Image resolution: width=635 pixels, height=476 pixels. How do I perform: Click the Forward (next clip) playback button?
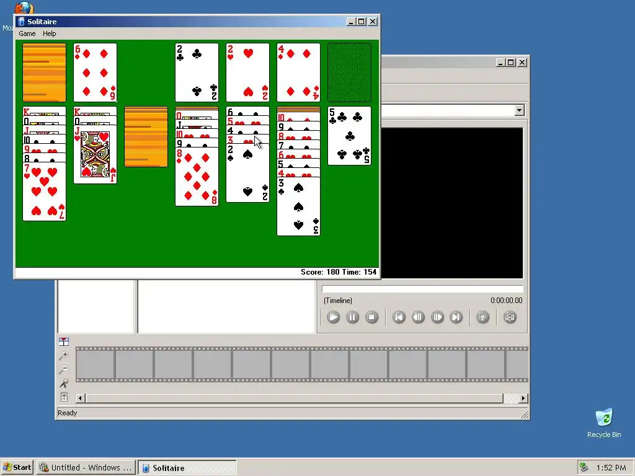[x=456, y=317]
